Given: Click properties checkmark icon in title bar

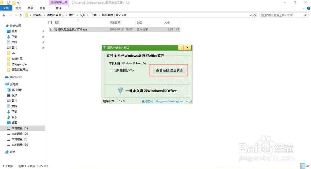Looking at the screenshot, I should [x=9, y=3].
